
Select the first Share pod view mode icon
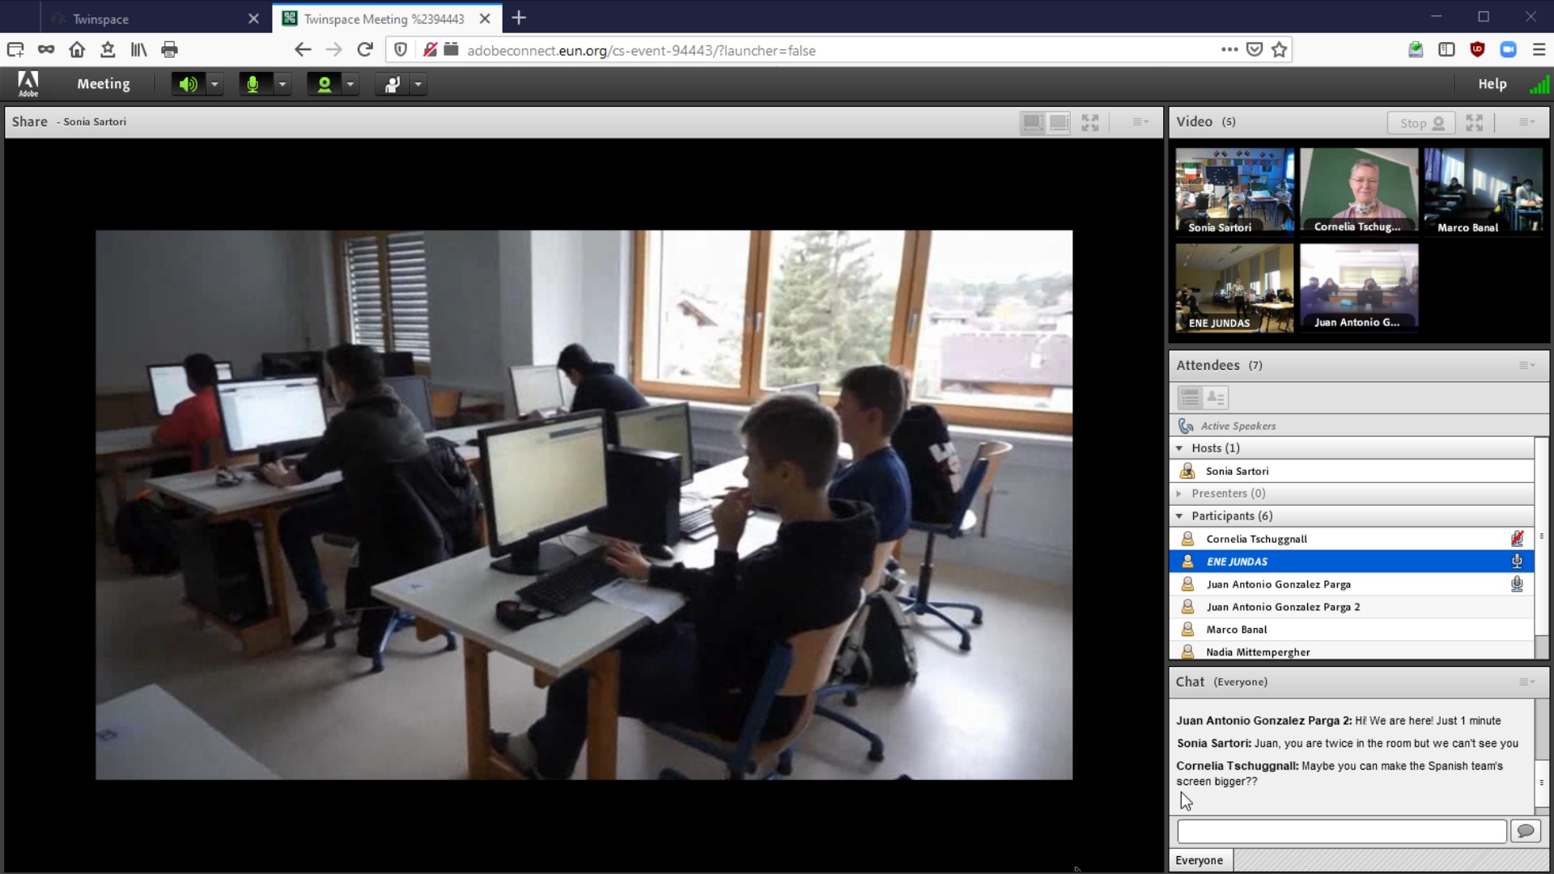(1032, 122)
